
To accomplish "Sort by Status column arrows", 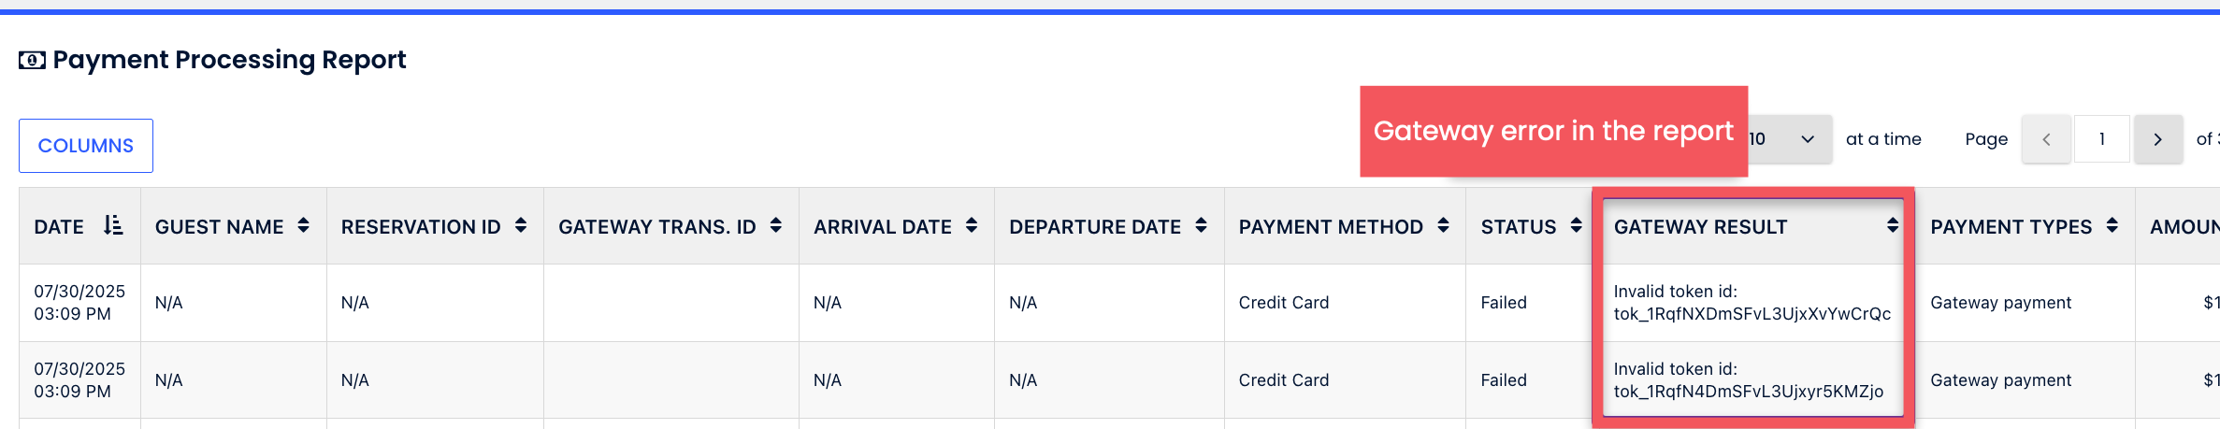I will coord(1577,226).
